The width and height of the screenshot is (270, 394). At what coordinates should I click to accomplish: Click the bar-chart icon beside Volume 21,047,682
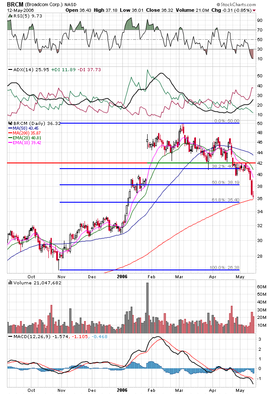tap(10, 283)
